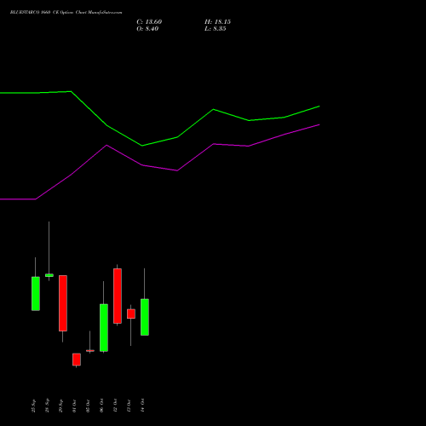The width and height of the screenshot is (426, 426).
Task: Click the 28 Sep date label
Action: point(47,406)
